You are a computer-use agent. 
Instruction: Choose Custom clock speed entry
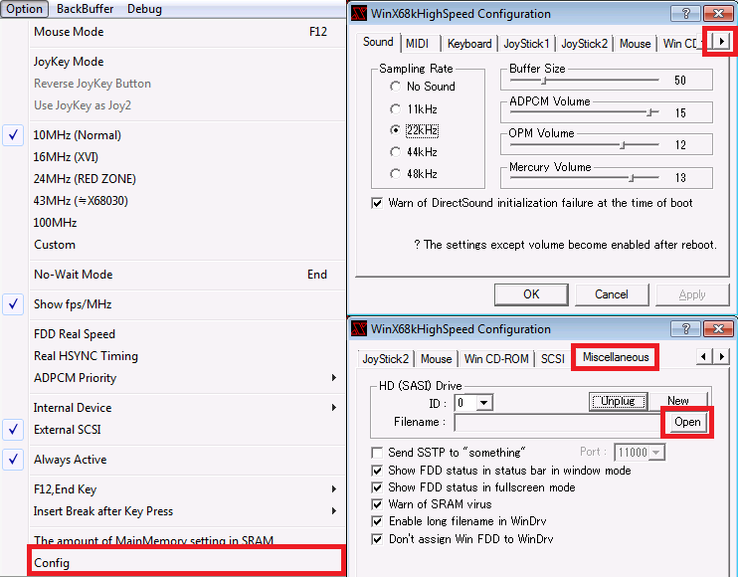(186, 245)
